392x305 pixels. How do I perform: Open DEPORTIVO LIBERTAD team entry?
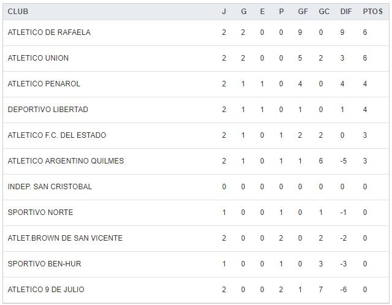coord(48,110)
